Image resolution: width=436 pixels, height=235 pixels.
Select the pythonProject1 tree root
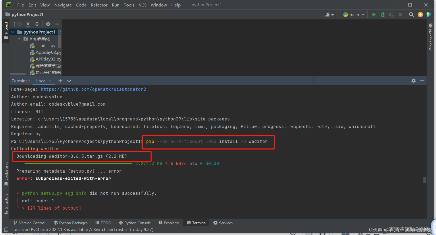36,32
